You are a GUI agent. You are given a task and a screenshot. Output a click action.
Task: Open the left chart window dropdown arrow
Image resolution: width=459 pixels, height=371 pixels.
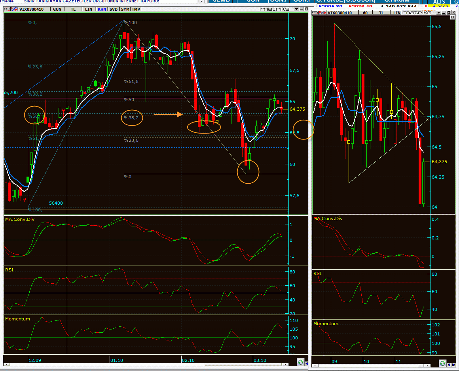point(296,9)
